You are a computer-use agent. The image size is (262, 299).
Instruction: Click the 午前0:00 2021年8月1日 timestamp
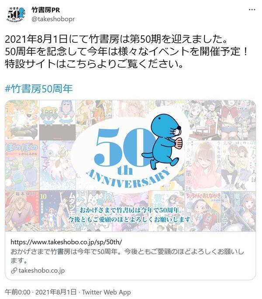[x=41, y=292]
